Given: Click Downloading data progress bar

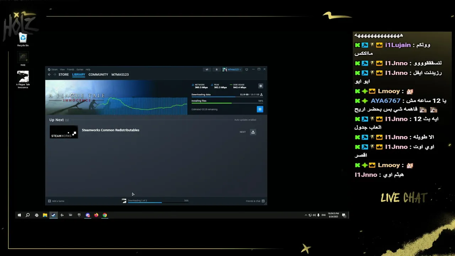Looking at the screenshot, I should pyautogui.click(x=227, y=97).
